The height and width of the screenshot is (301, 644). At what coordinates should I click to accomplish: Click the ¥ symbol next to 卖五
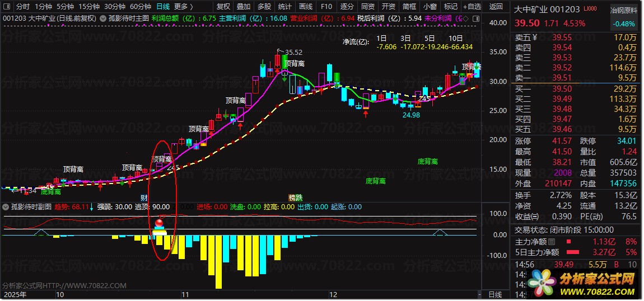[x=535, y=37]
